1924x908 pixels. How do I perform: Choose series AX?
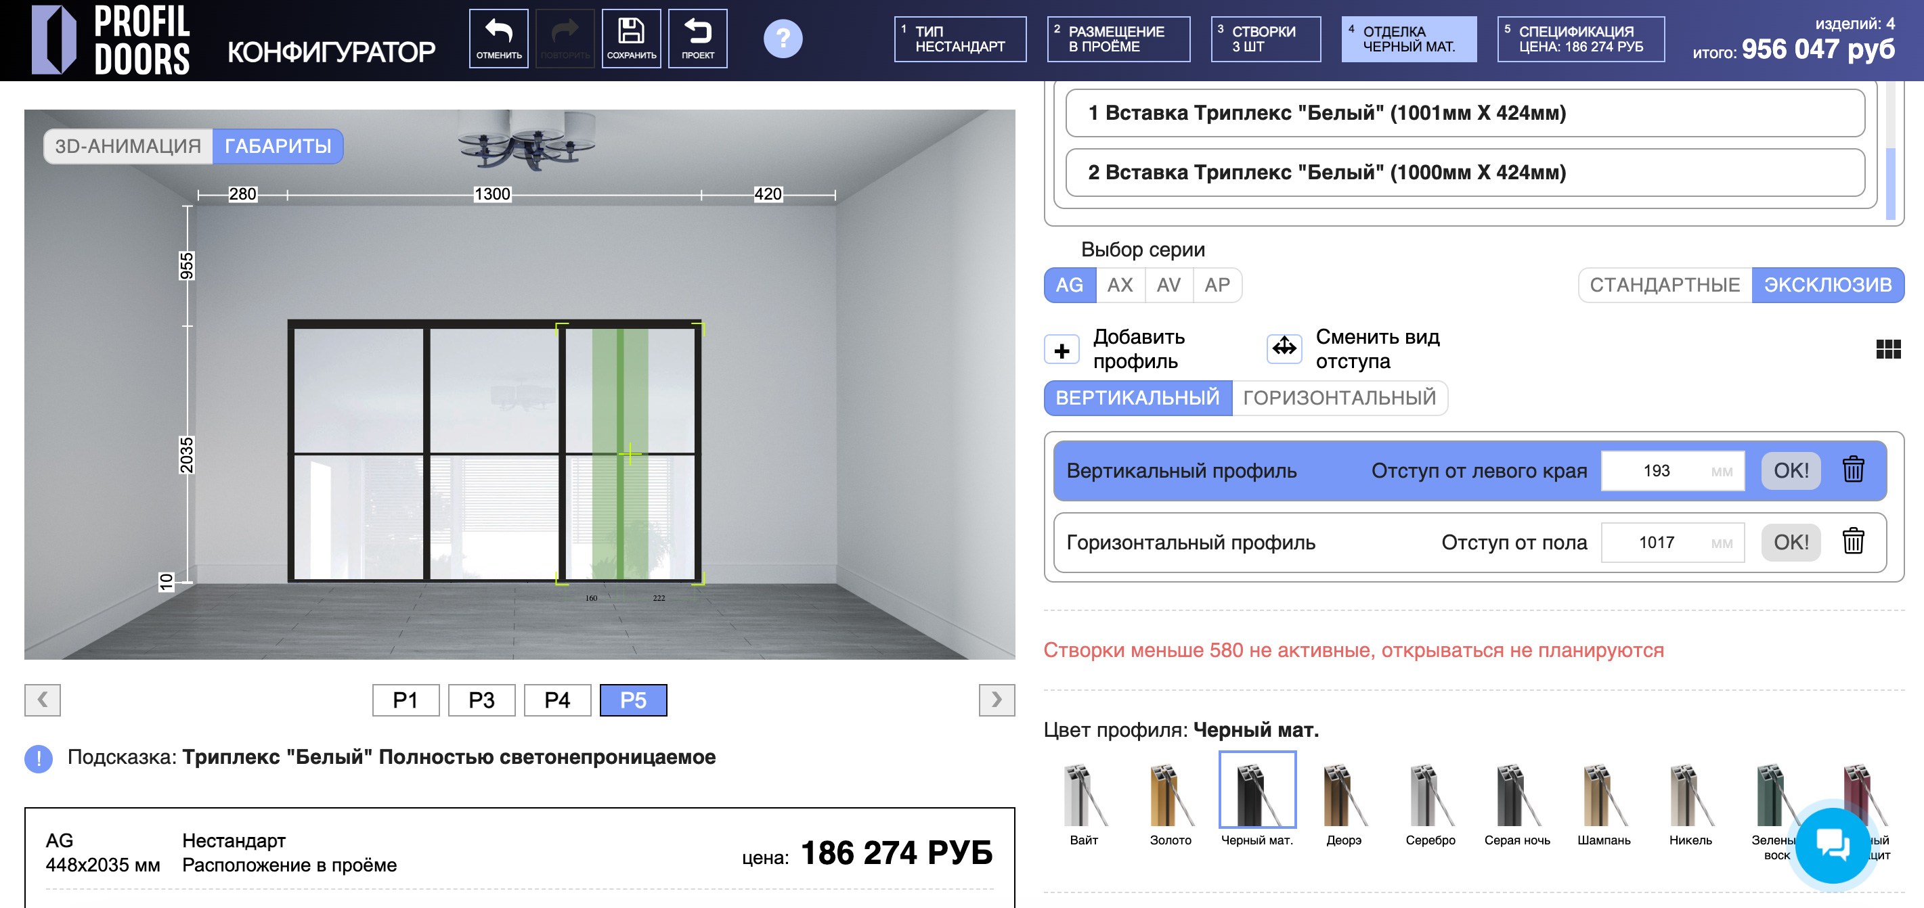tap(1120, 286)
